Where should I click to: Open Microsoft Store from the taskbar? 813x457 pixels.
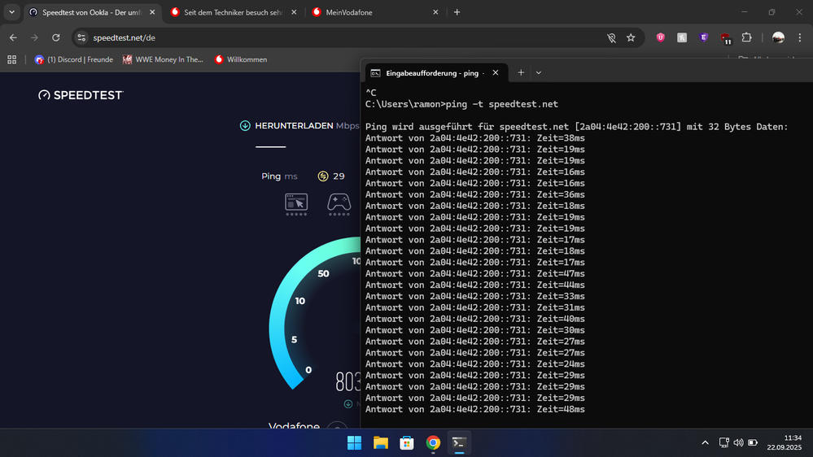407,443
